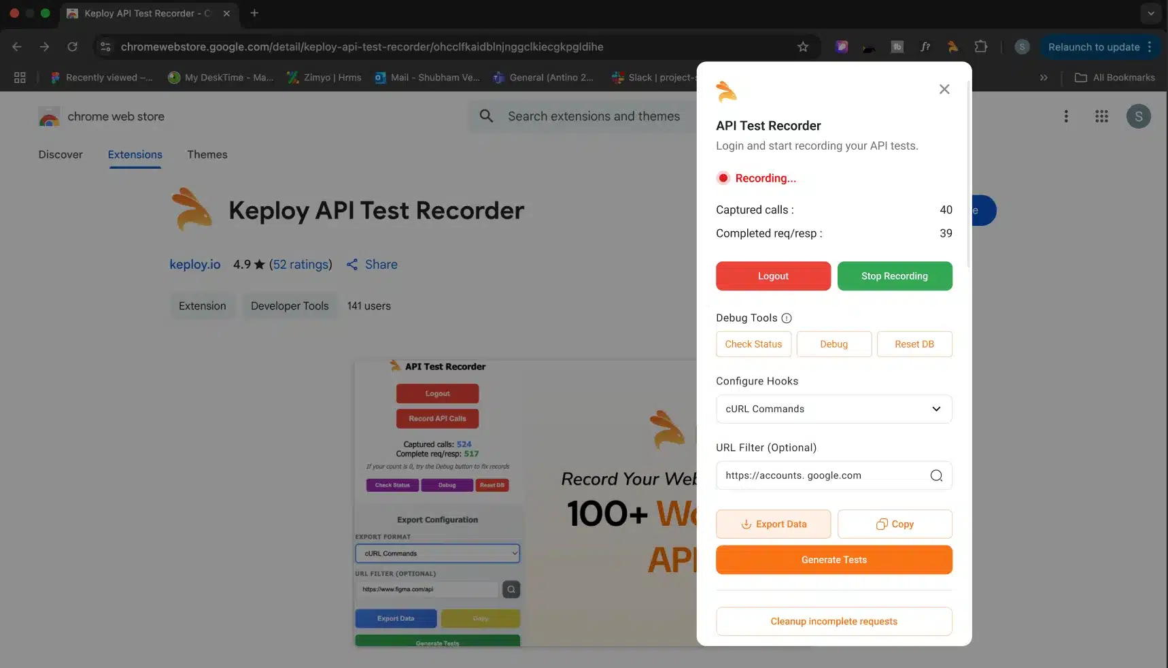Image resolution: width=1168 pixels, height=668 pixels.
Task: Stop the recording
Action: click(x=894, y=276)
